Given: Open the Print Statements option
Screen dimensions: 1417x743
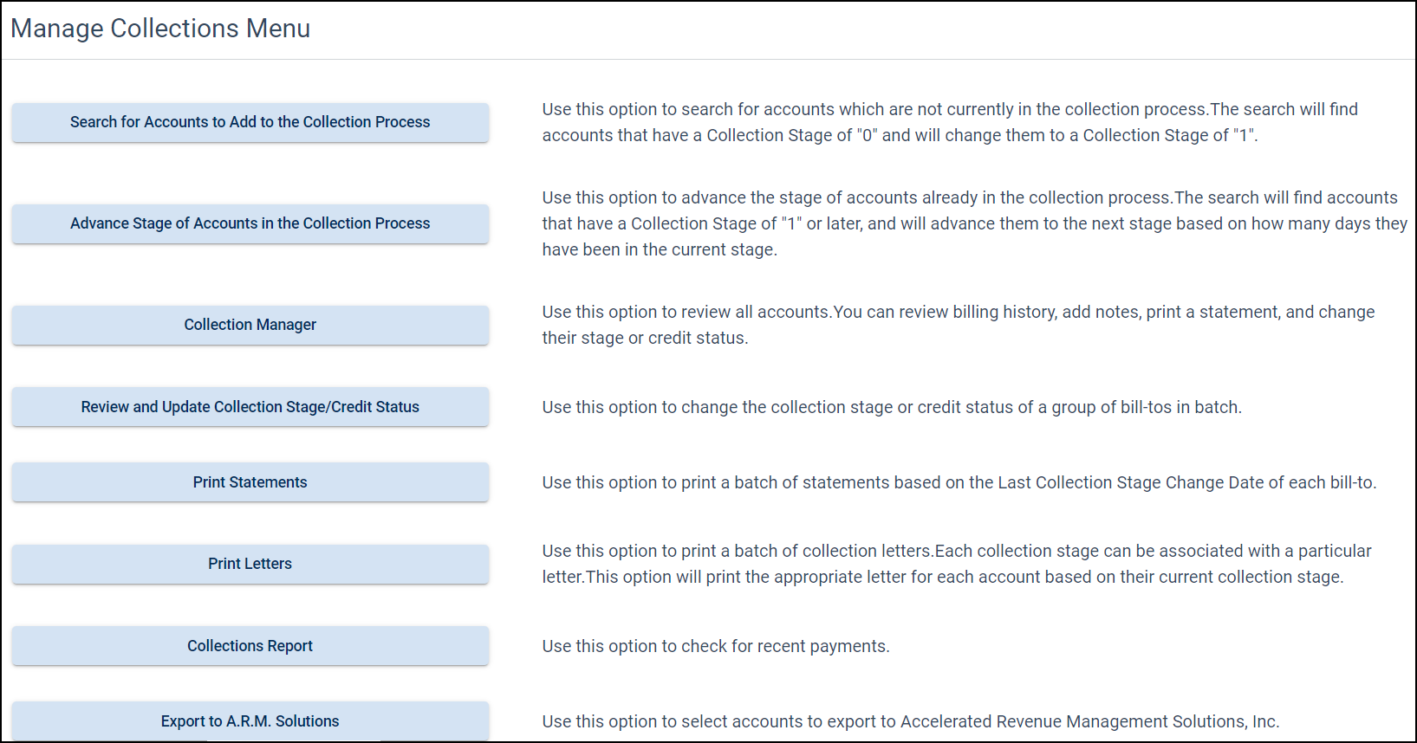Looking at the screenshot, I should coord(250,482).
